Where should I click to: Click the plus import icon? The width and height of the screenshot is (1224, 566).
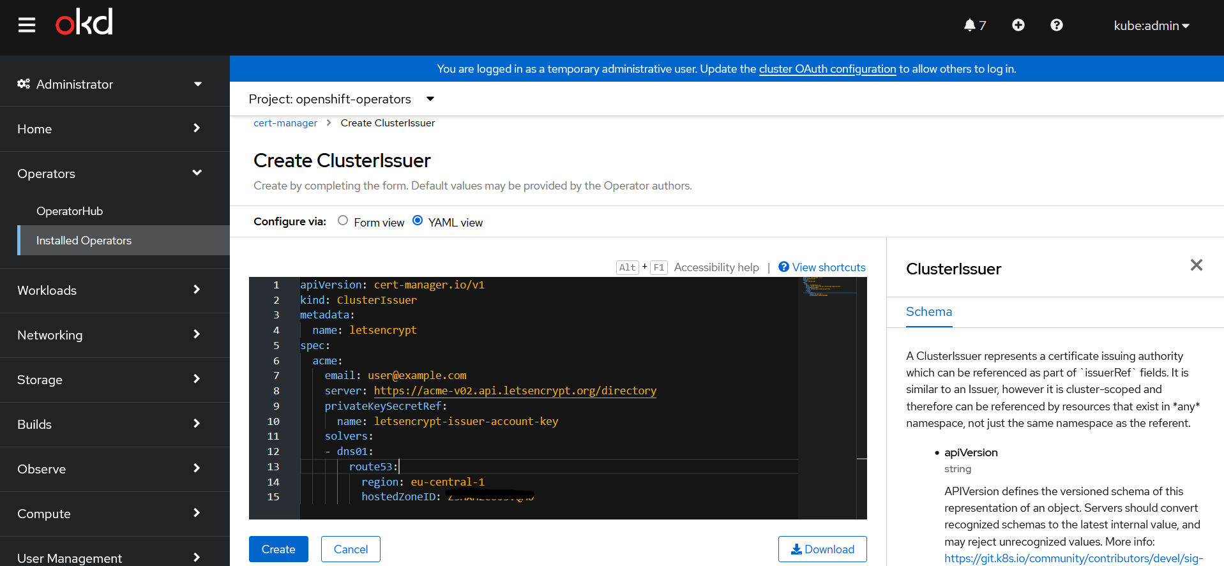1018,25
